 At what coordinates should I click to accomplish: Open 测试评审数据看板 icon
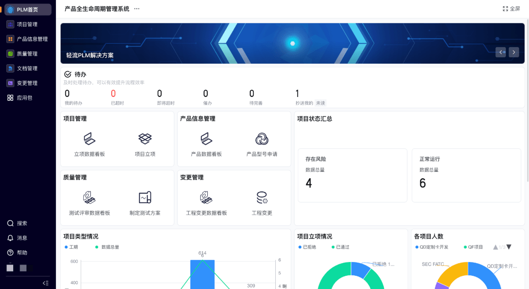[x=90, y=197]
